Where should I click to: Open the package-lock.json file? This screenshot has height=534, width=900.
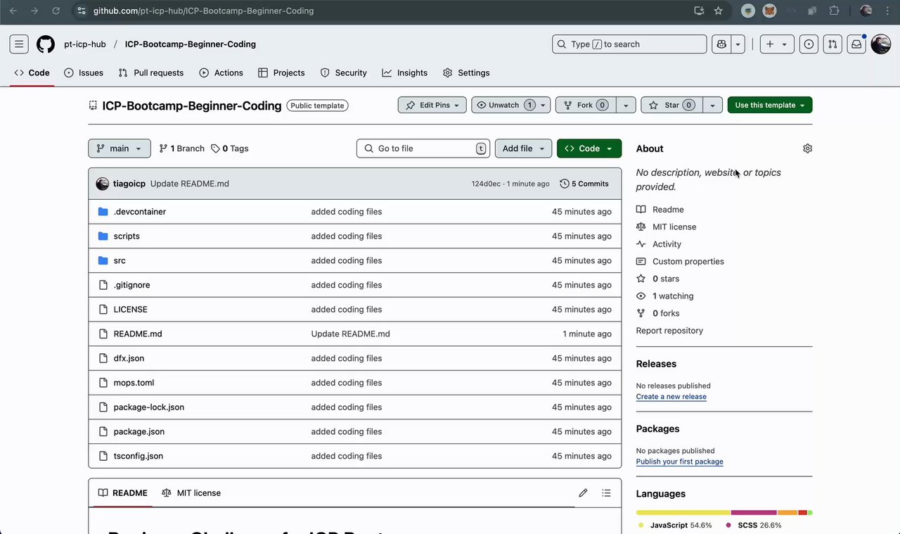pos(149,407)
